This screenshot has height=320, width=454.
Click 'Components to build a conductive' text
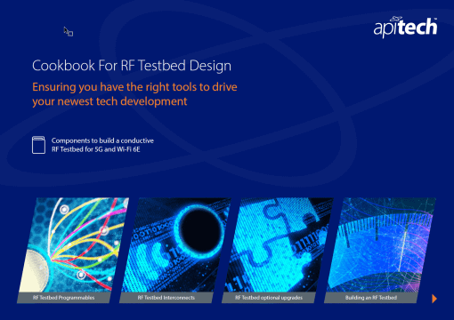[x=102, y=140]
